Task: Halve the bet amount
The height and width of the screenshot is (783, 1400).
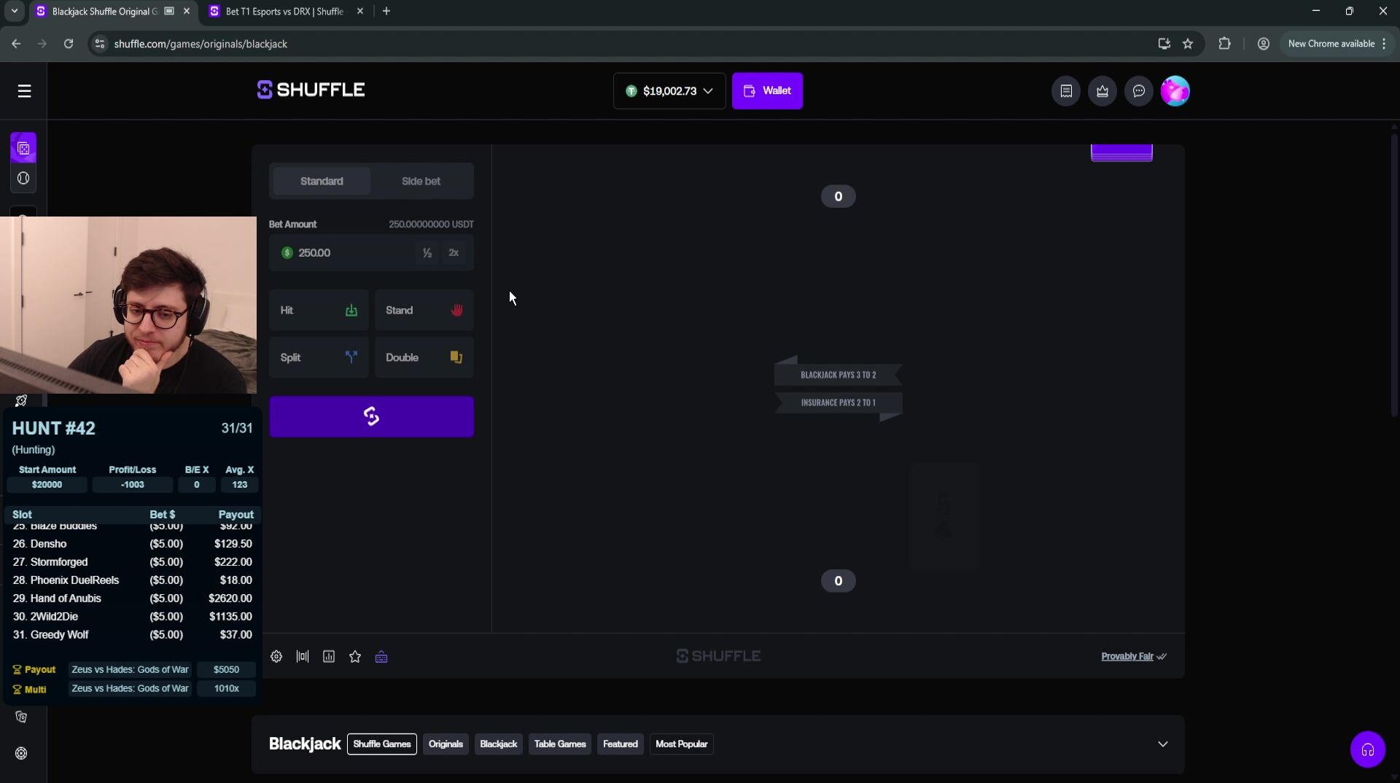Action: [427, 253]
